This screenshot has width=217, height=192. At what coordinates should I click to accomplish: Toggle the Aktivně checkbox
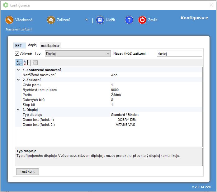(x=17, y=53)
